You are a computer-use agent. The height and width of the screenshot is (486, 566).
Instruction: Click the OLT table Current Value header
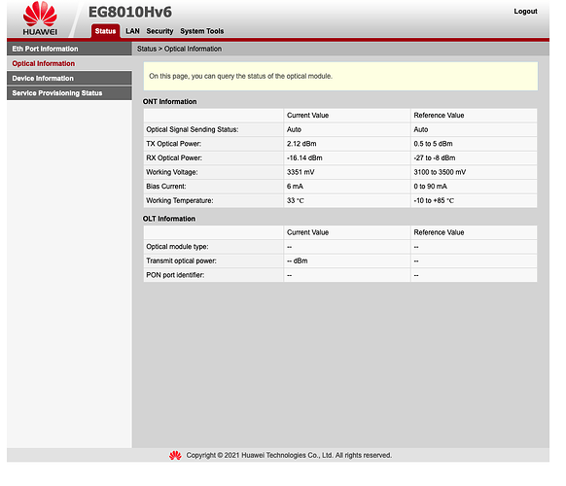307,232
